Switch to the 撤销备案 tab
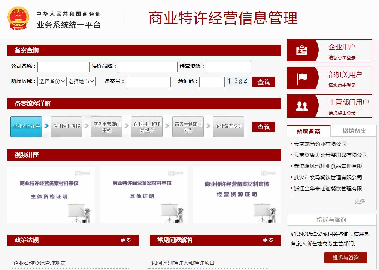The width and height of the screenshot is (379, 270). coord(354,131)
